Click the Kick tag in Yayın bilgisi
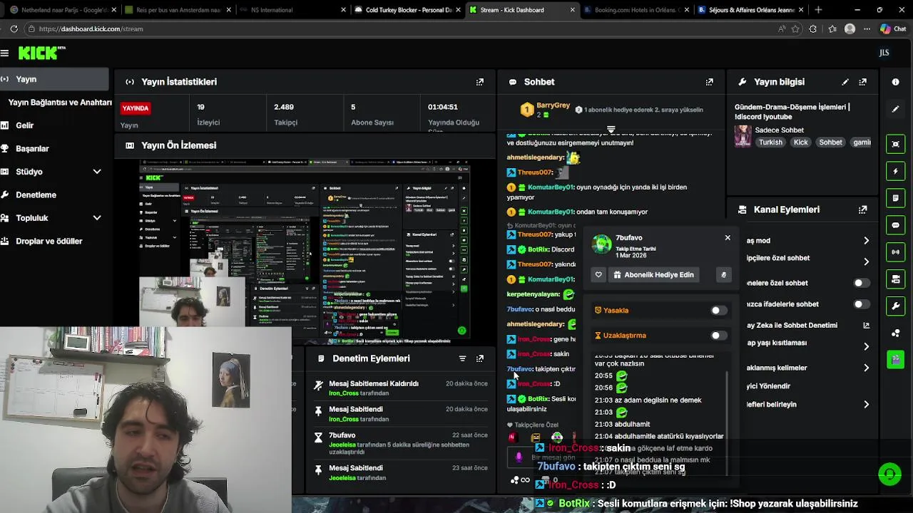This screenshot has height=513, width=913. (x=801, y=142)
